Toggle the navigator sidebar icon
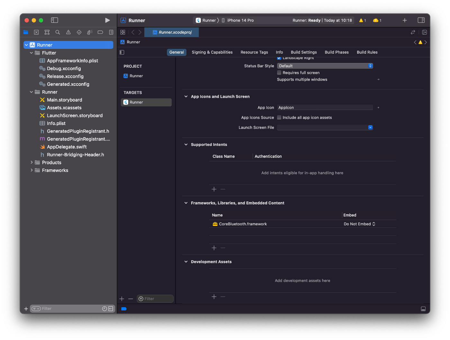Image resolution: width=450 pixels, height=340 pixels. click(x=55, y=20)
